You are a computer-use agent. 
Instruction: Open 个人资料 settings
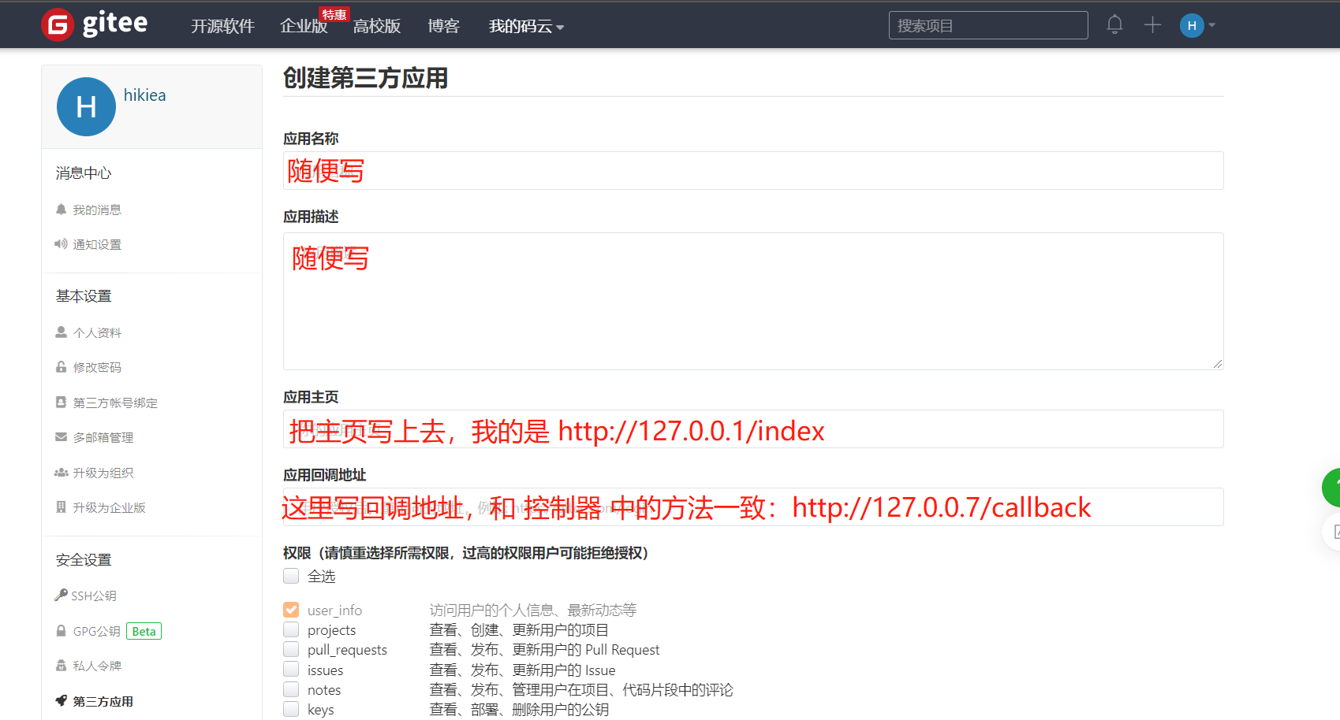point(96,332)
